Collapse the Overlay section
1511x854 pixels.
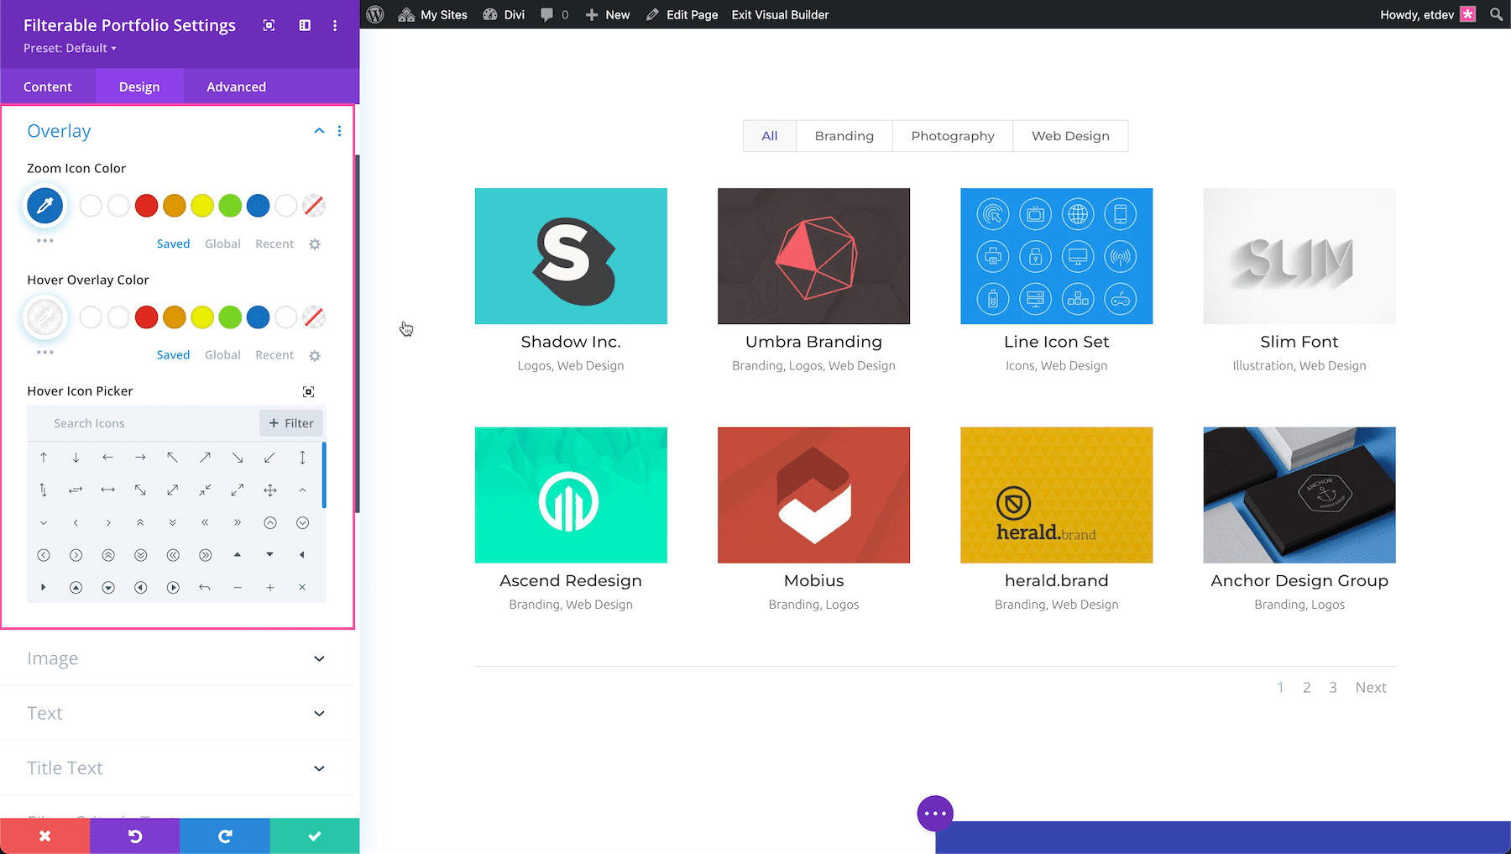(x=319, y=131)
